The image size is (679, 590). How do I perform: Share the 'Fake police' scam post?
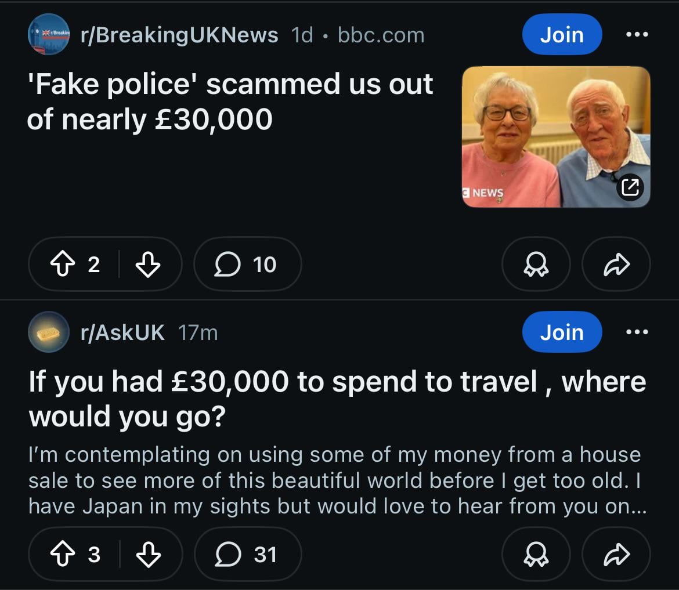pos(616,265)
